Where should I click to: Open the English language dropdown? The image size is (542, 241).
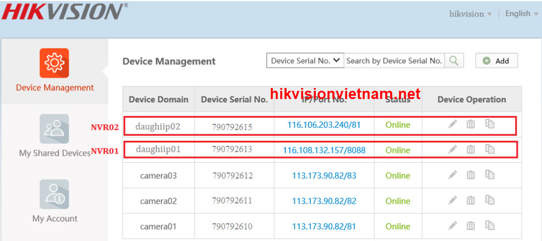coord(522,14)
